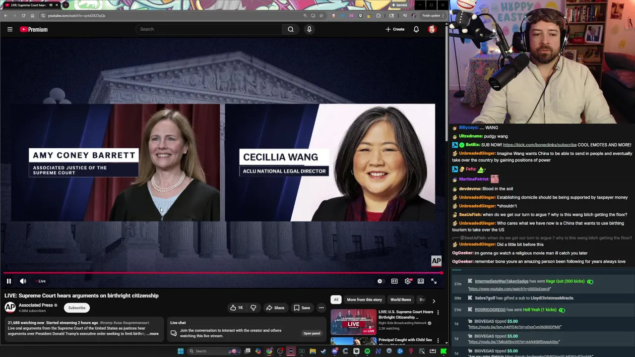Screen dimensions: 635x357
Task: Open File Explorer from the taskbar
Action: click(313, 351)
